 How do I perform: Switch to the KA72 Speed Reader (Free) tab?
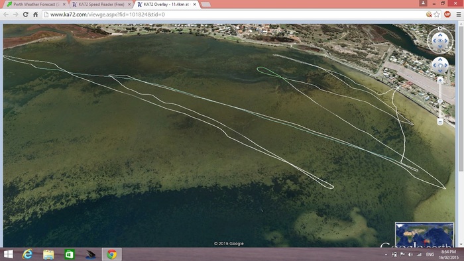[x=101, y=5]
